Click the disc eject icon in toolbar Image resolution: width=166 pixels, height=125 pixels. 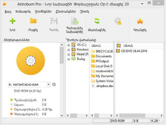coord(118,21)
